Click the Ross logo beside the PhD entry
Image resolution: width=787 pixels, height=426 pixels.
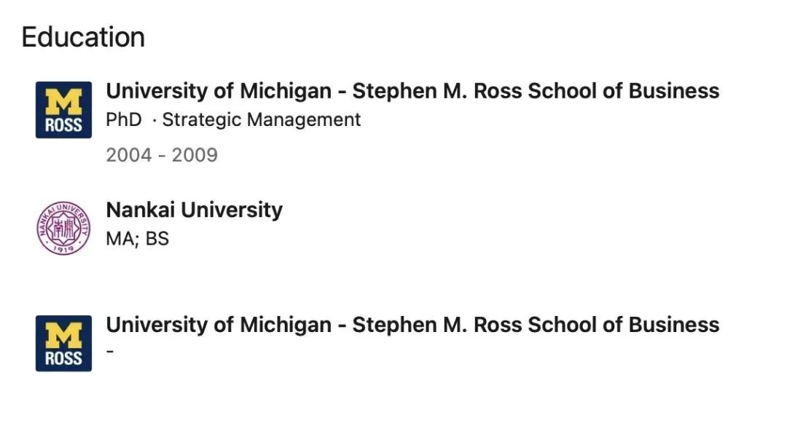tap(63, 110)
